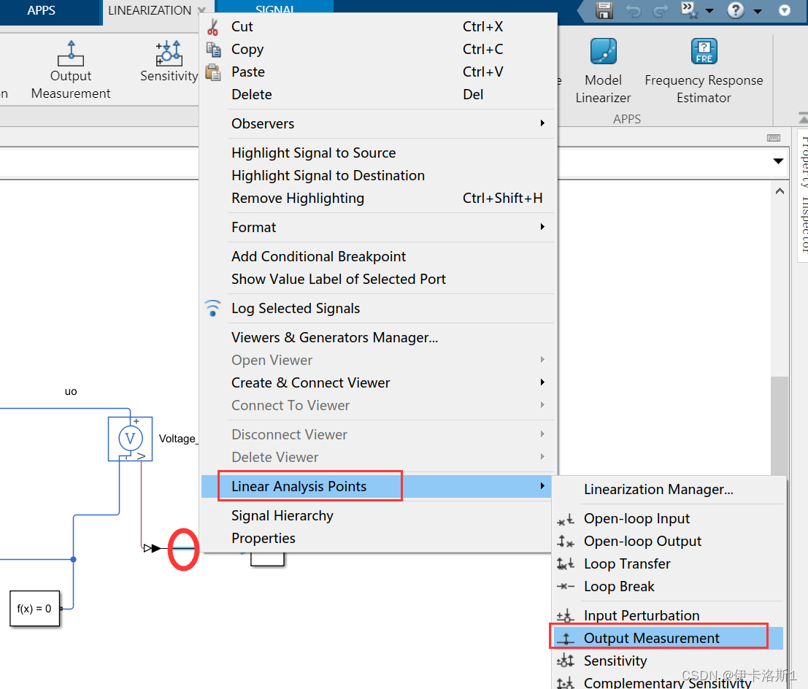Screen dimensions: 808x689
Task: Select Input Perturbation analysis point
Action: click(669, 616)
